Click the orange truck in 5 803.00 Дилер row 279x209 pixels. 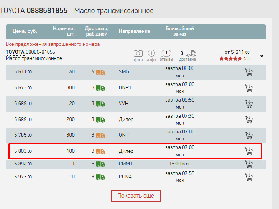100,151
